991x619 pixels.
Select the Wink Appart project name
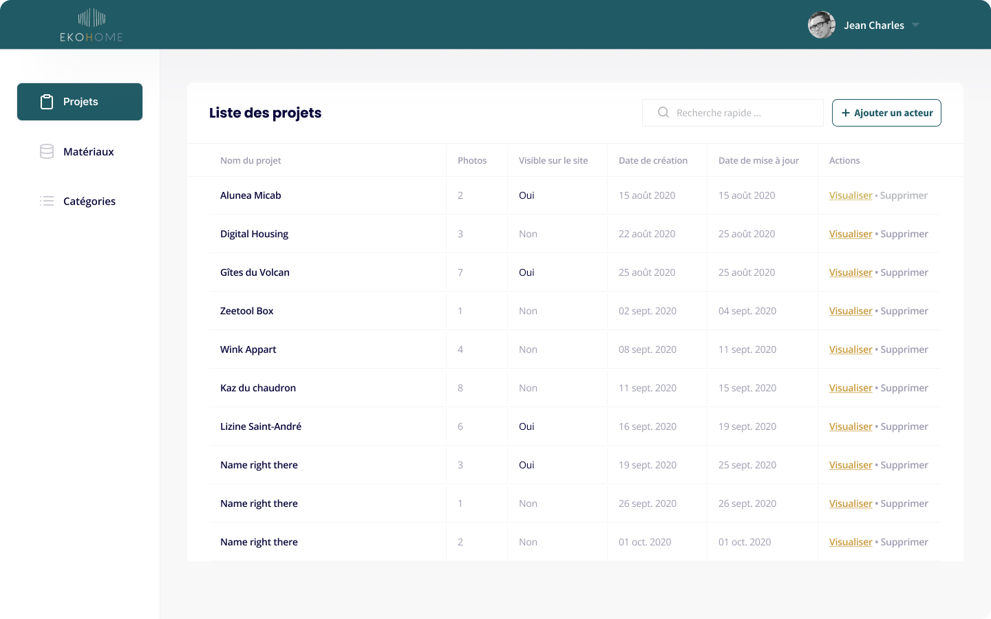pos(248,349)
